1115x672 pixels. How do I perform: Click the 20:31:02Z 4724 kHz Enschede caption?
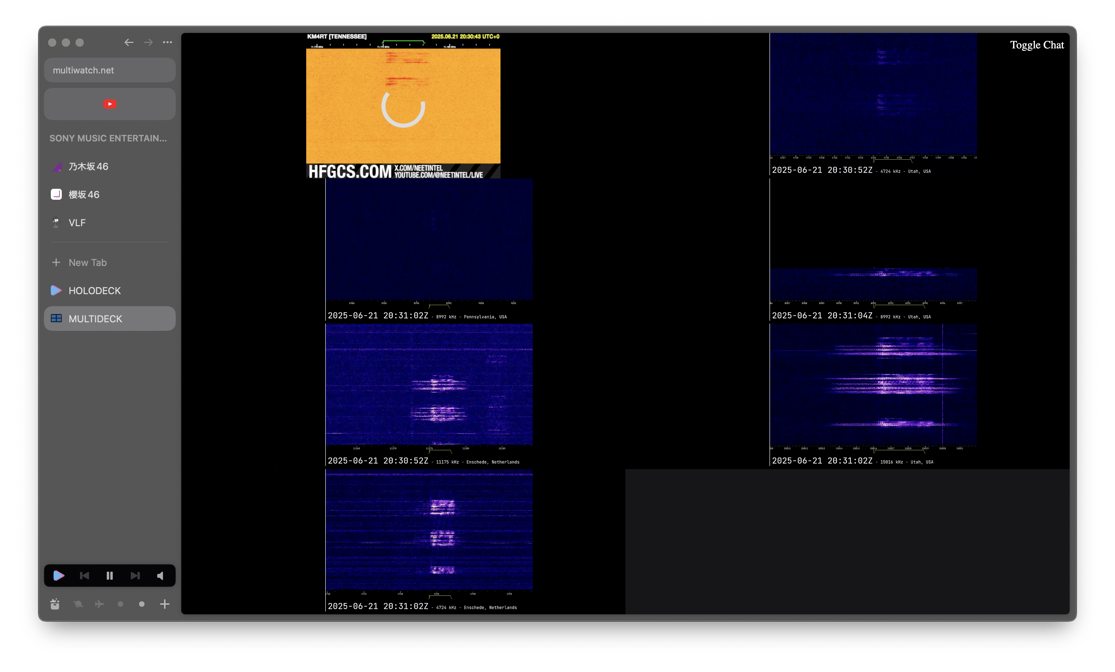pyautogui.click(x=422, y=606)
